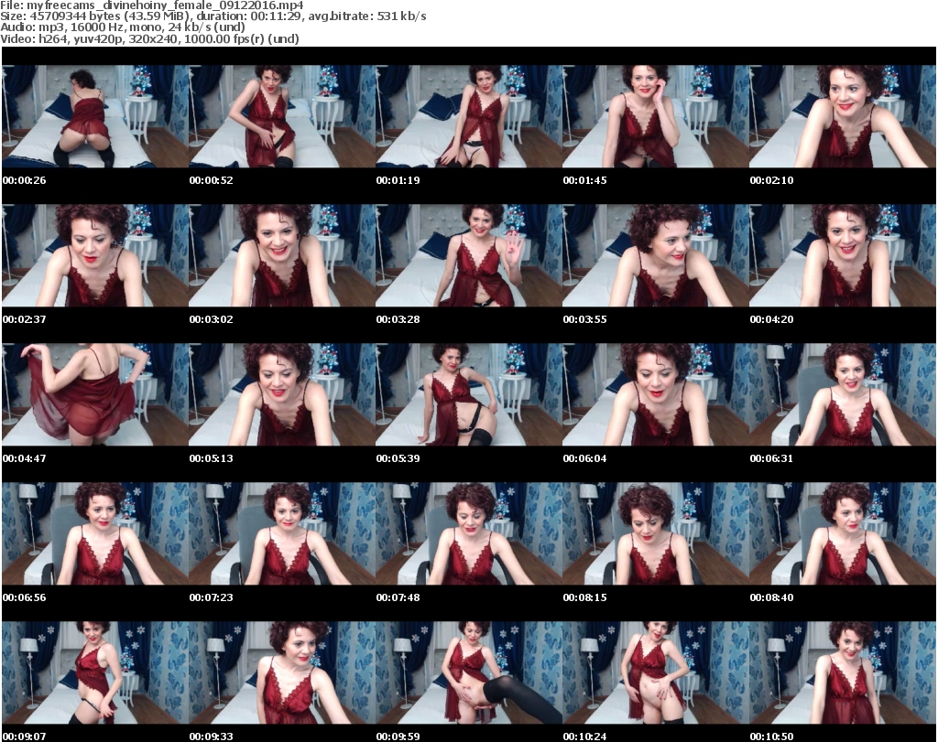Click the 00:10:24 timestamp label

coord(586,736)
